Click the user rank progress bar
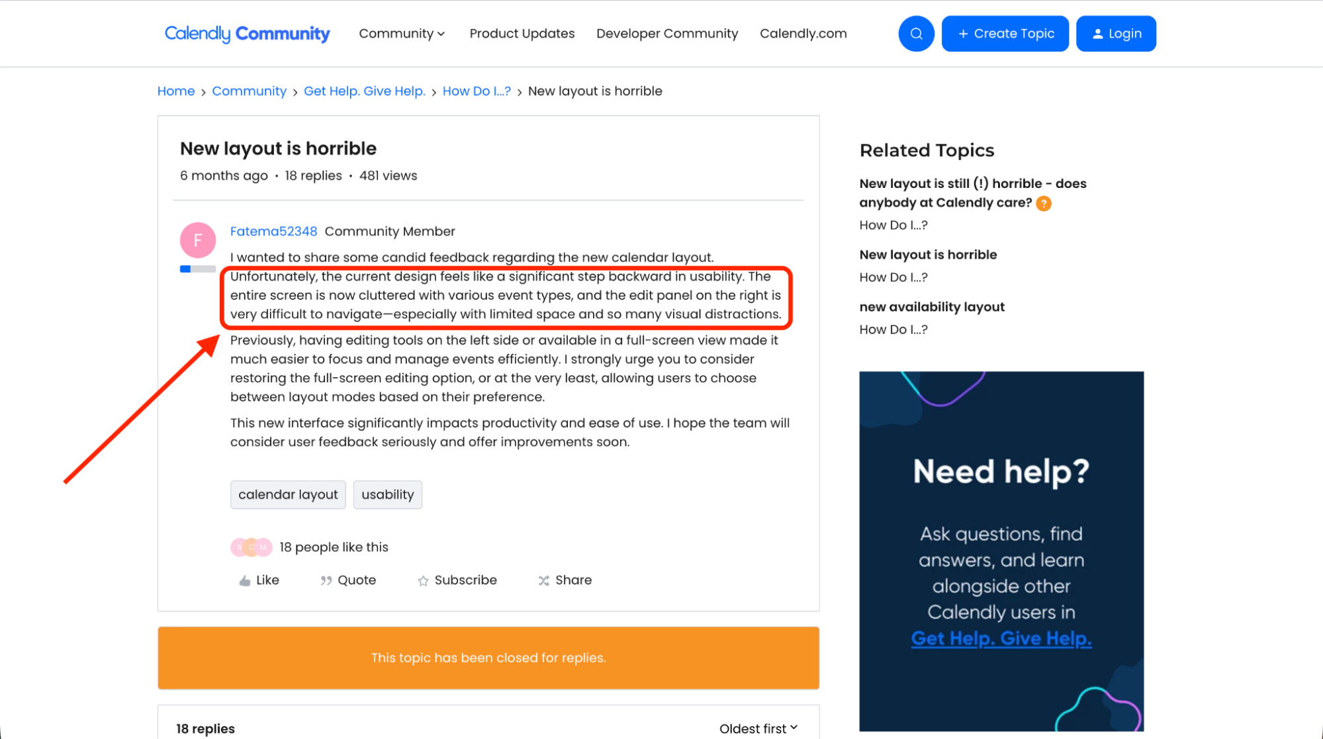 click(198, 269)
